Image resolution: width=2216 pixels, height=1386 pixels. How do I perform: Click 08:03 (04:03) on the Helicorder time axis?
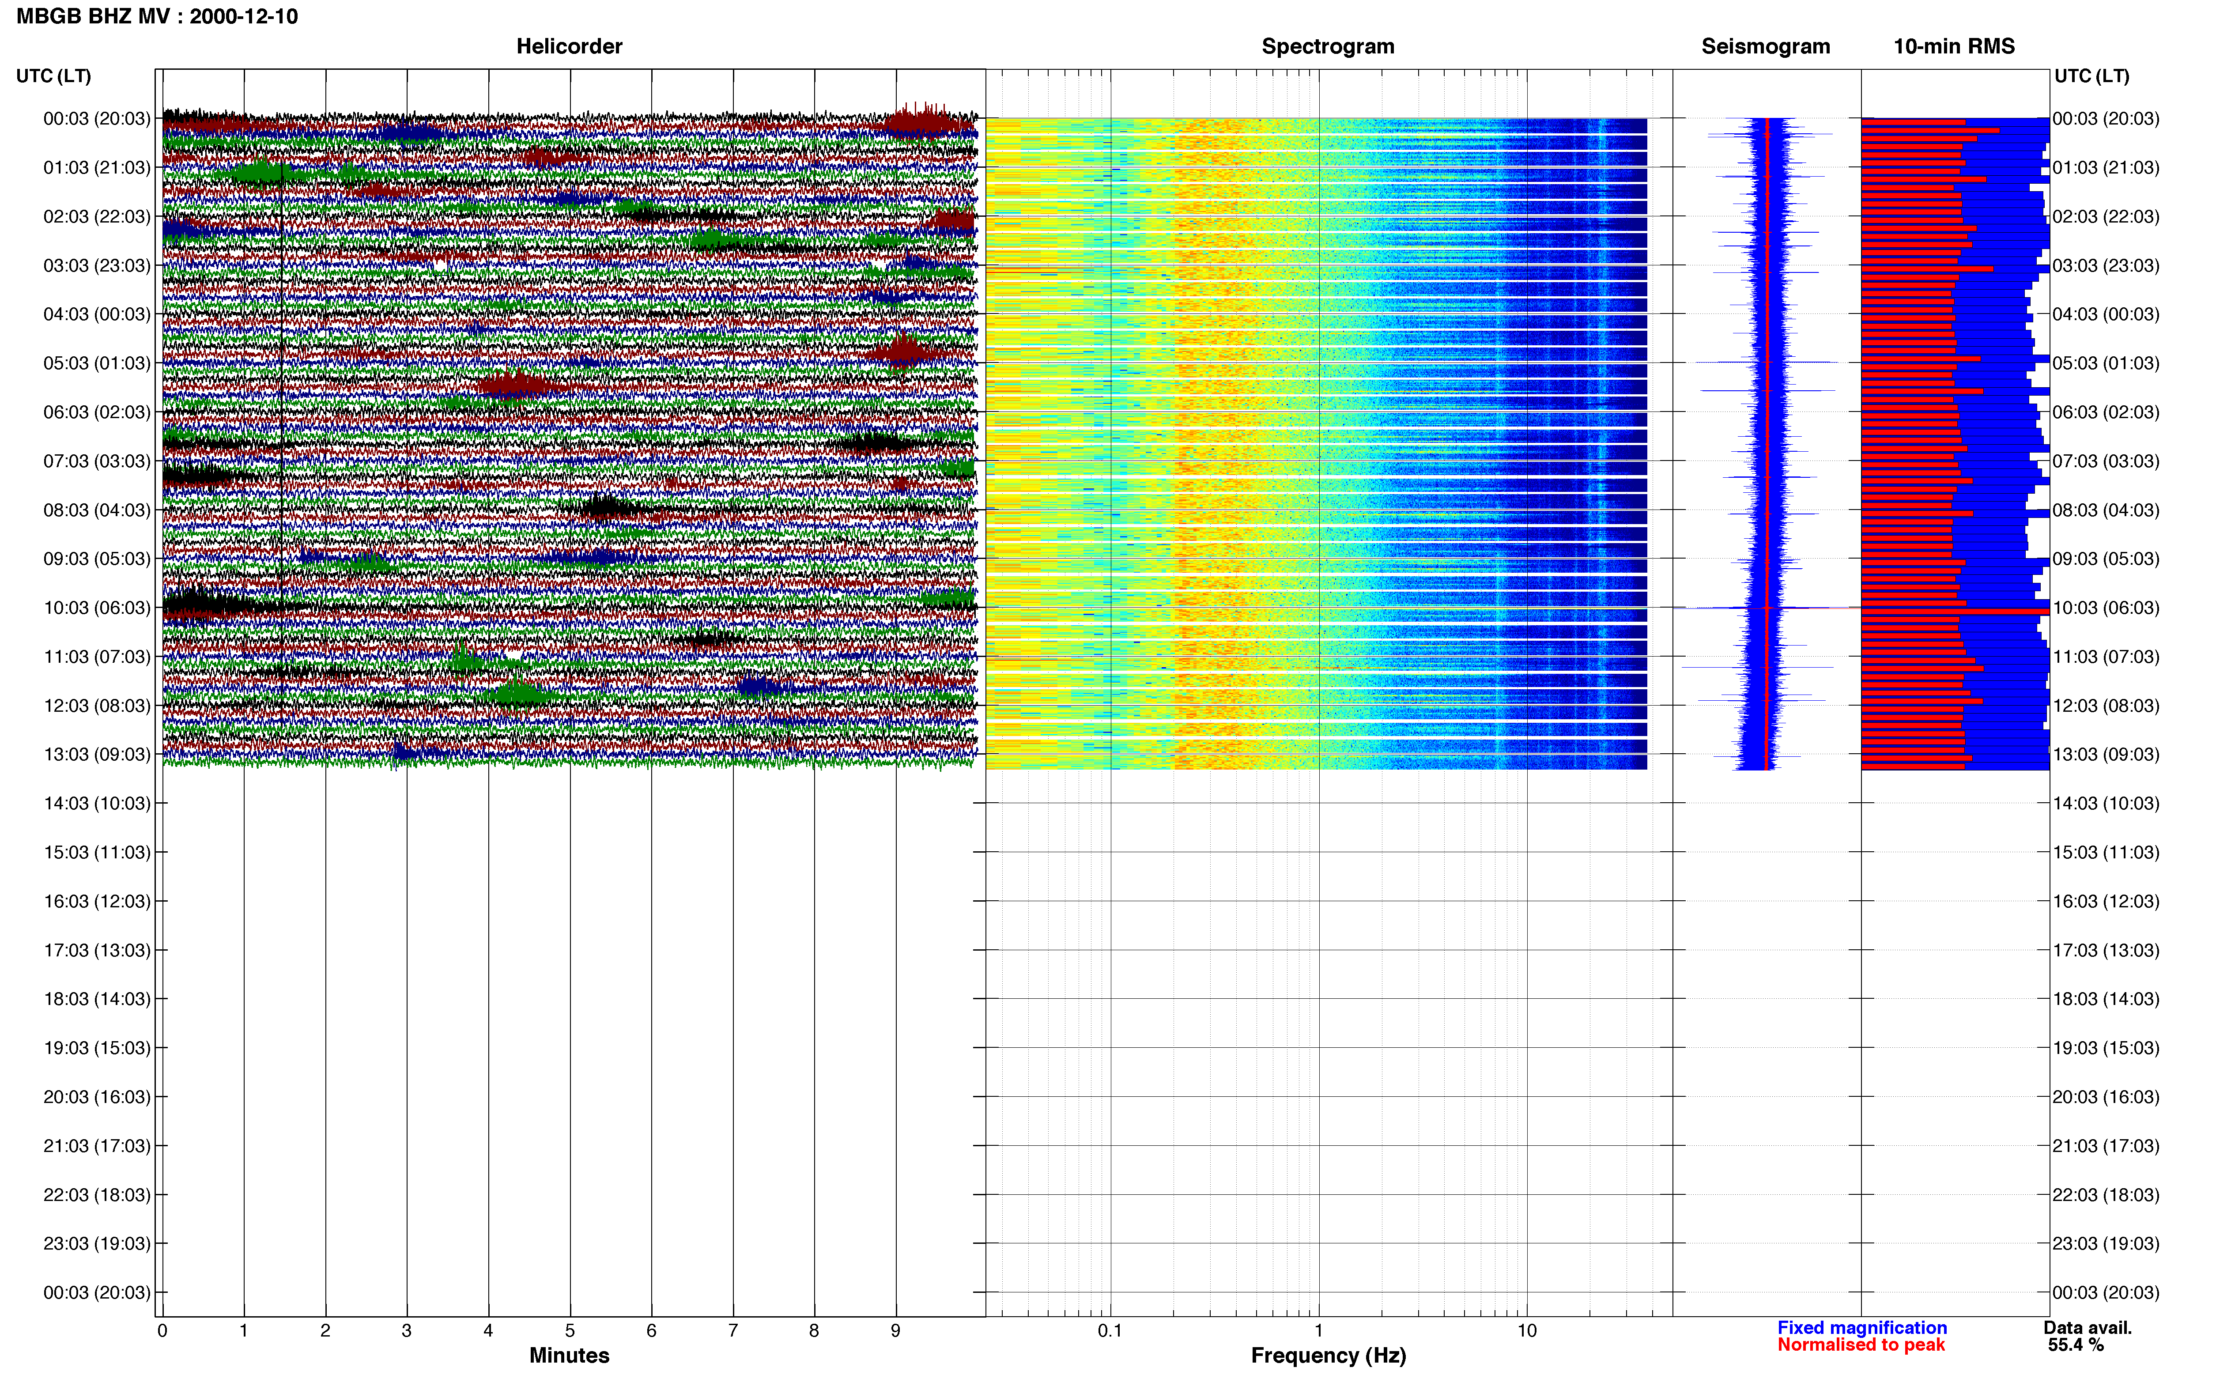click(x=97, y=510)
